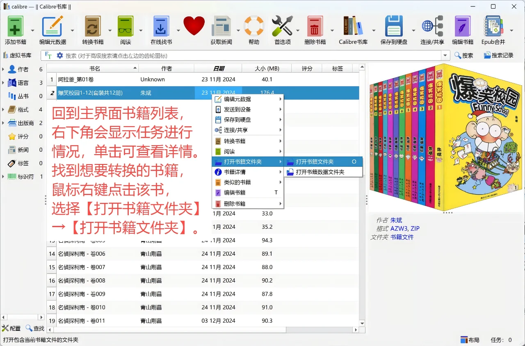
Task: Click the Search (搜索) button
Action: pyautogui.click(x=463, y=55)
